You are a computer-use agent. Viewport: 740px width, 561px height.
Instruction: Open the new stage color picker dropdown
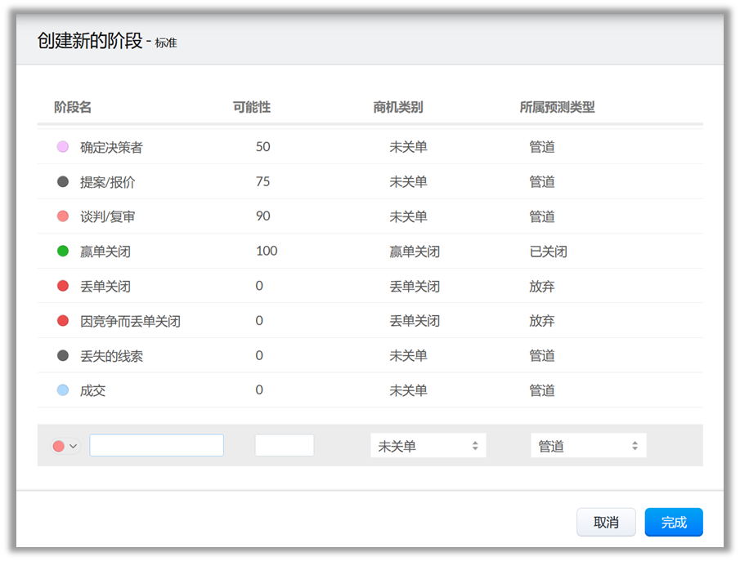click(x=65, y=446)
